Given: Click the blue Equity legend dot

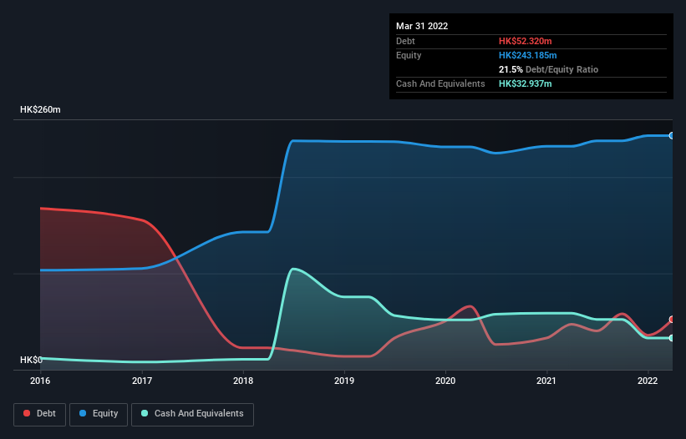Looking at the screenshot, I should coord(83,413).
